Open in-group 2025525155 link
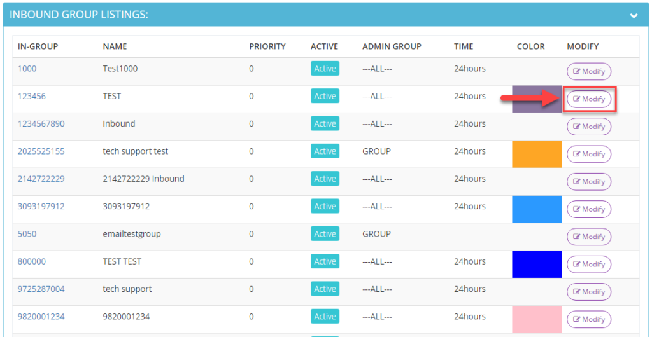652x337 pixels. (41, 151)
